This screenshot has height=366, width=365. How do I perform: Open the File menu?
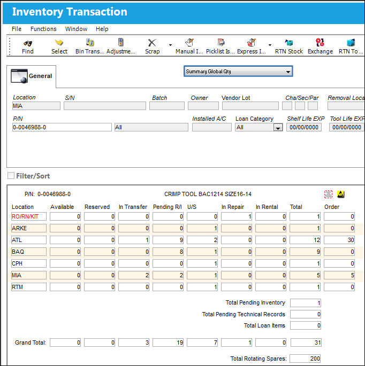tap(17, 29)
